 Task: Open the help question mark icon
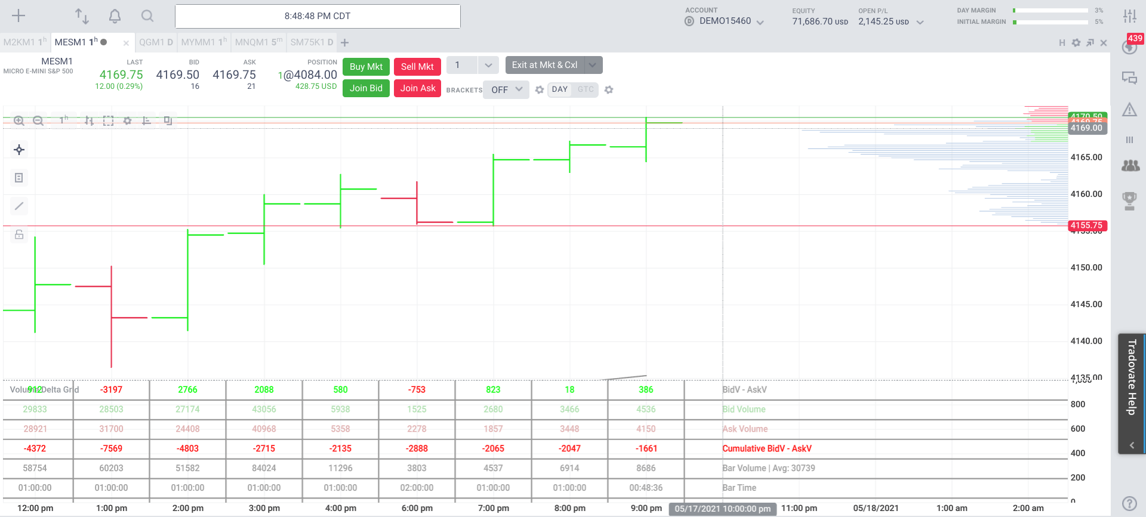[1129, 503]
